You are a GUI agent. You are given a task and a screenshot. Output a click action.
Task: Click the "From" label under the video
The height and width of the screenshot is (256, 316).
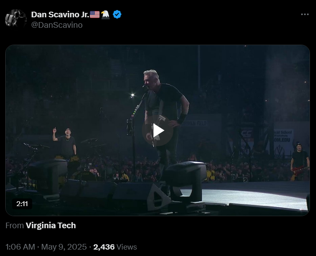click(15, 225)
